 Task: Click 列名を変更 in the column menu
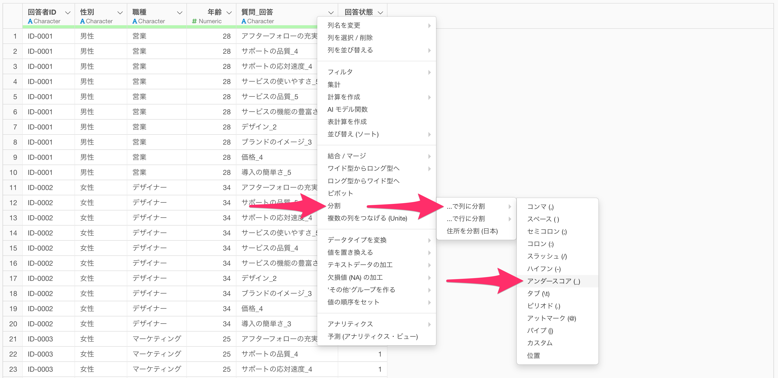click(344, 25)
